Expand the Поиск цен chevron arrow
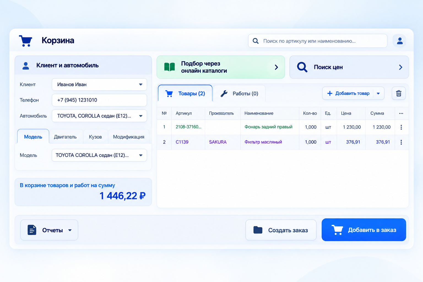 coord(400,67)
